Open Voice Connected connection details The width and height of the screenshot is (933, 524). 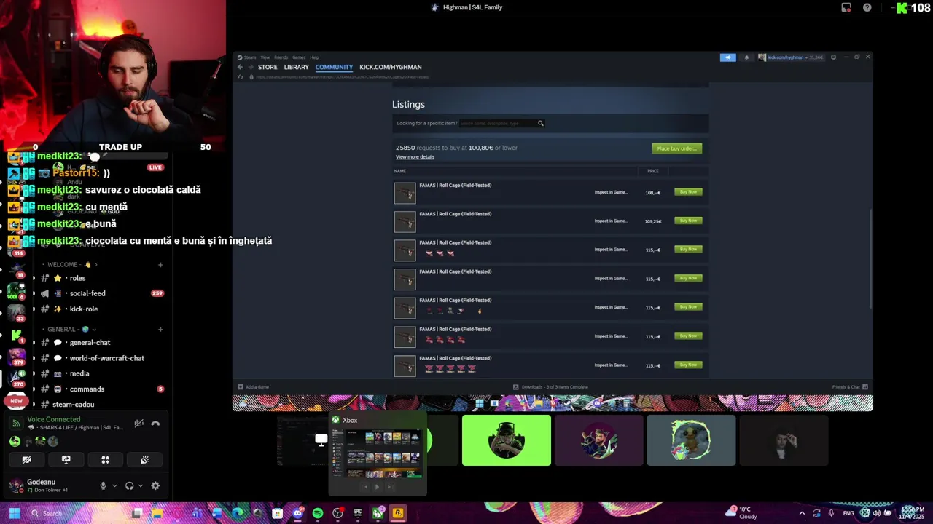(x=53, y=419)
